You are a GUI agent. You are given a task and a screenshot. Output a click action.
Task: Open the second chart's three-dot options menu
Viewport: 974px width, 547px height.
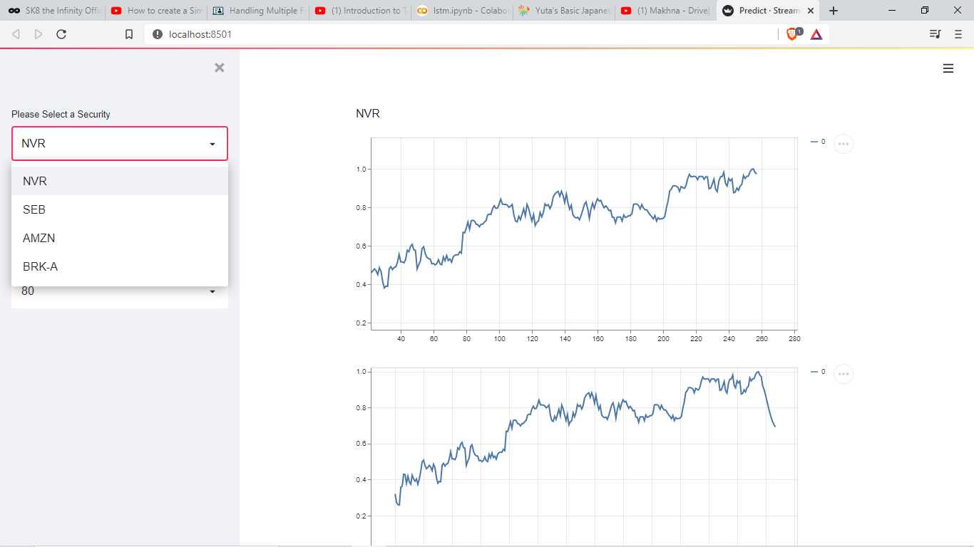pos(844,374)
